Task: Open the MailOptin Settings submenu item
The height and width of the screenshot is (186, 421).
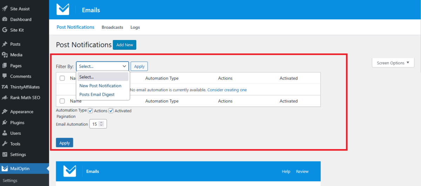Action: [10, 181]
